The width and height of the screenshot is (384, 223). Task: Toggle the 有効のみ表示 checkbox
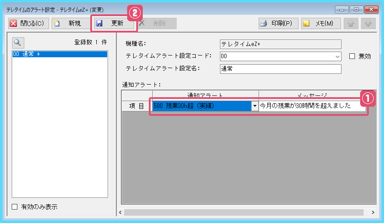pos(15,207)
